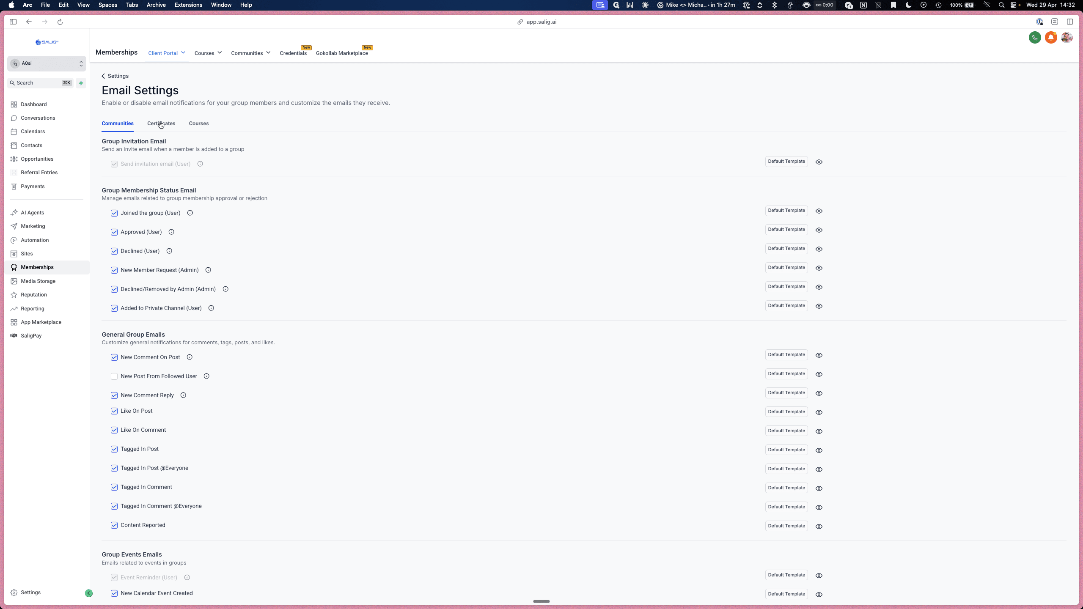The width and height of the screenshot is (1083, 609).
Task: Open the Reputation section
Action: coord(34,294)
